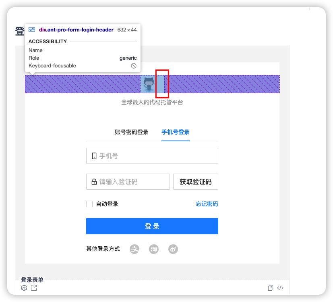The height and width of the screenshot is (302, 333).
Task: Click div.ant-pro-form-login-header in the tooltip
Action: [76, 29]
